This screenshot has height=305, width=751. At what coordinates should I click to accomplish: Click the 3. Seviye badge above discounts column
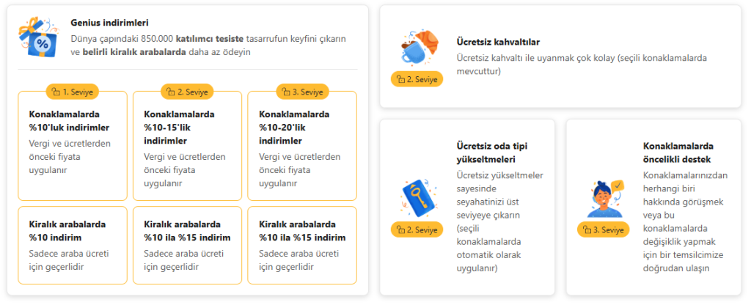click(303, 92)
